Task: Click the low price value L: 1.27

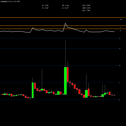Action: click(65, 8)
